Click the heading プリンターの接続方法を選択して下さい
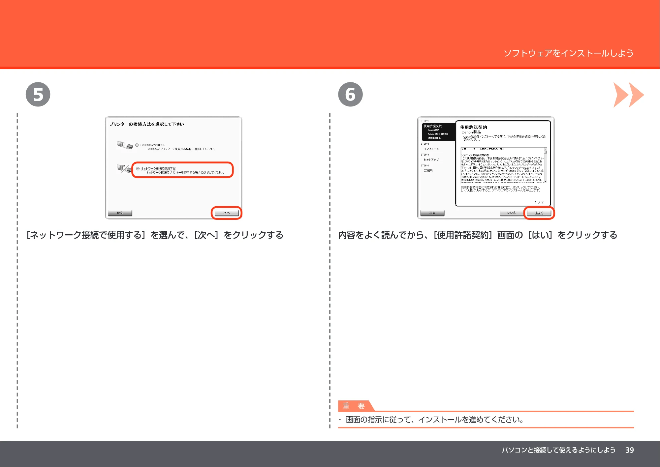Screen dimensions: 660x467 tap(146, 124)
